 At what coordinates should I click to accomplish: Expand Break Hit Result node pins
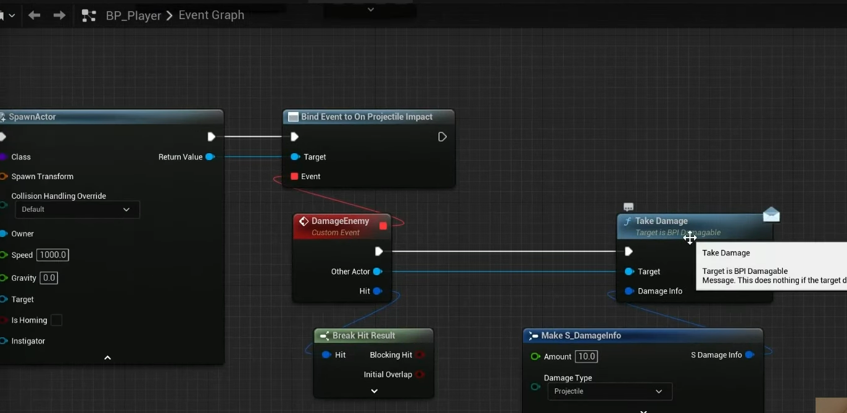point(374,391)
